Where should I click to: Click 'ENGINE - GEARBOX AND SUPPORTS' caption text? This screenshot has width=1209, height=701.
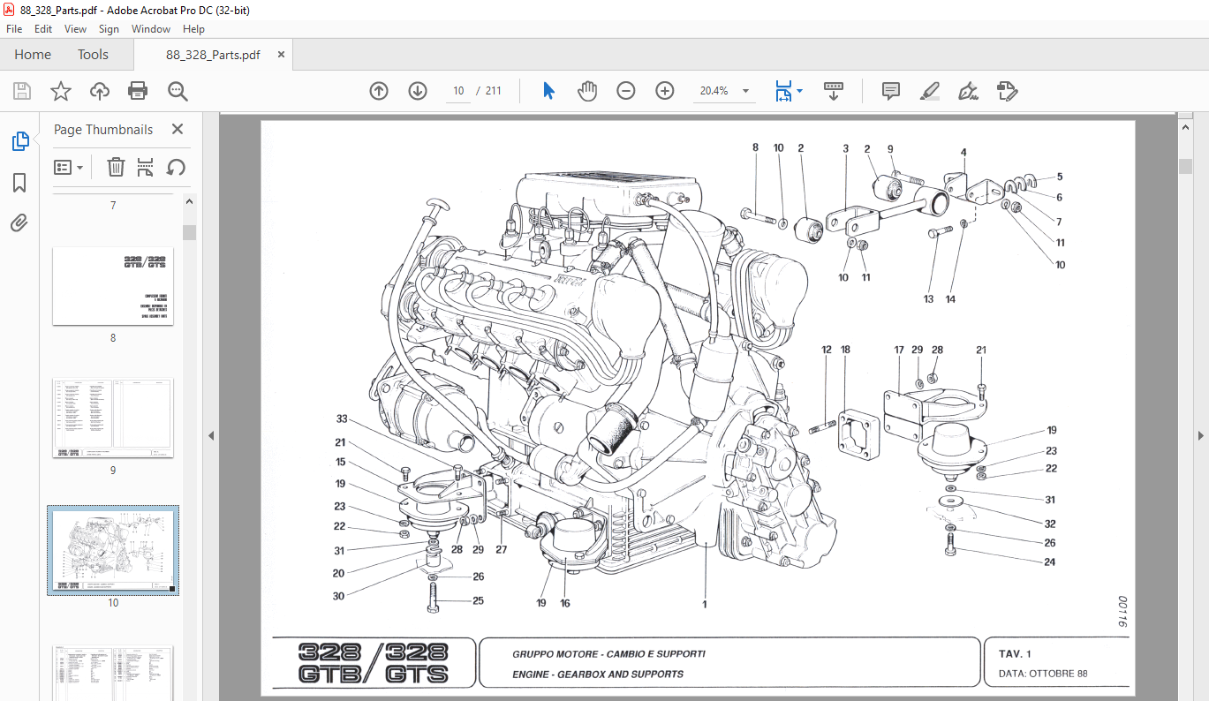pos(598,674)
